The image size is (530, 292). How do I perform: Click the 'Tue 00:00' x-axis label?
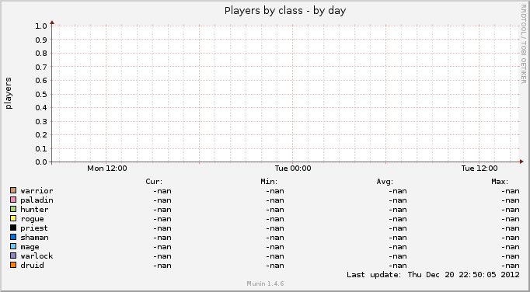tap(293, 169)
